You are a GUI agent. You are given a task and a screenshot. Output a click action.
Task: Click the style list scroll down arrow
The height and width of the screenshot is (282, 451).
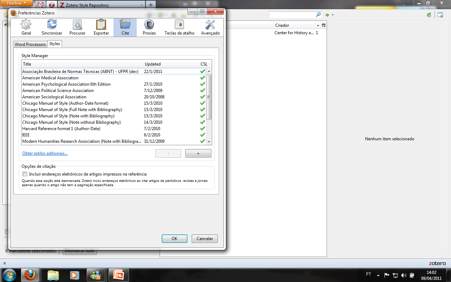209,141
